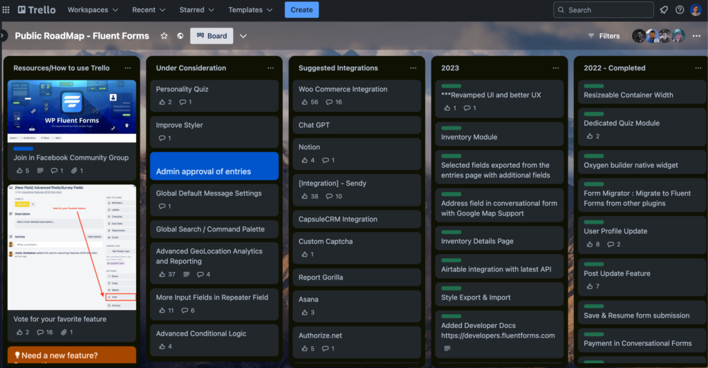
Task: Click votes icon on Sendy integration card
Action: [305, 196]
